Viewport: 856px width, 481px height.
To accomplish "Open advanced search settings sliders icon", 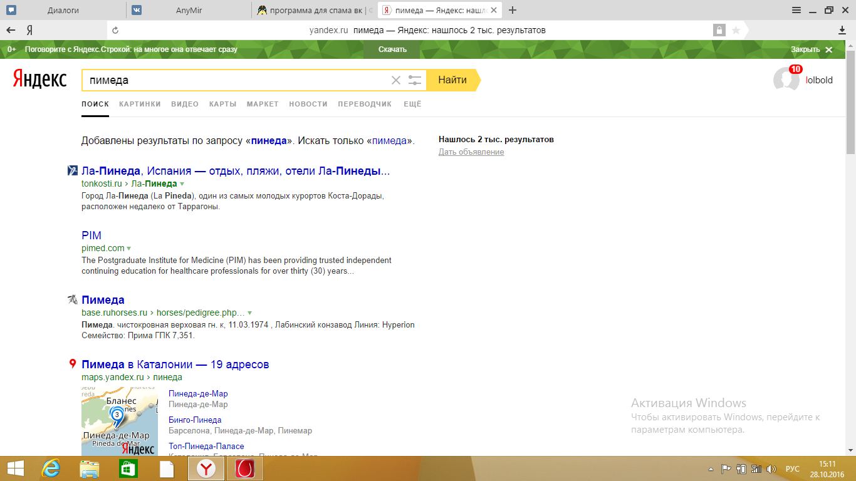I will click(415, 80).
